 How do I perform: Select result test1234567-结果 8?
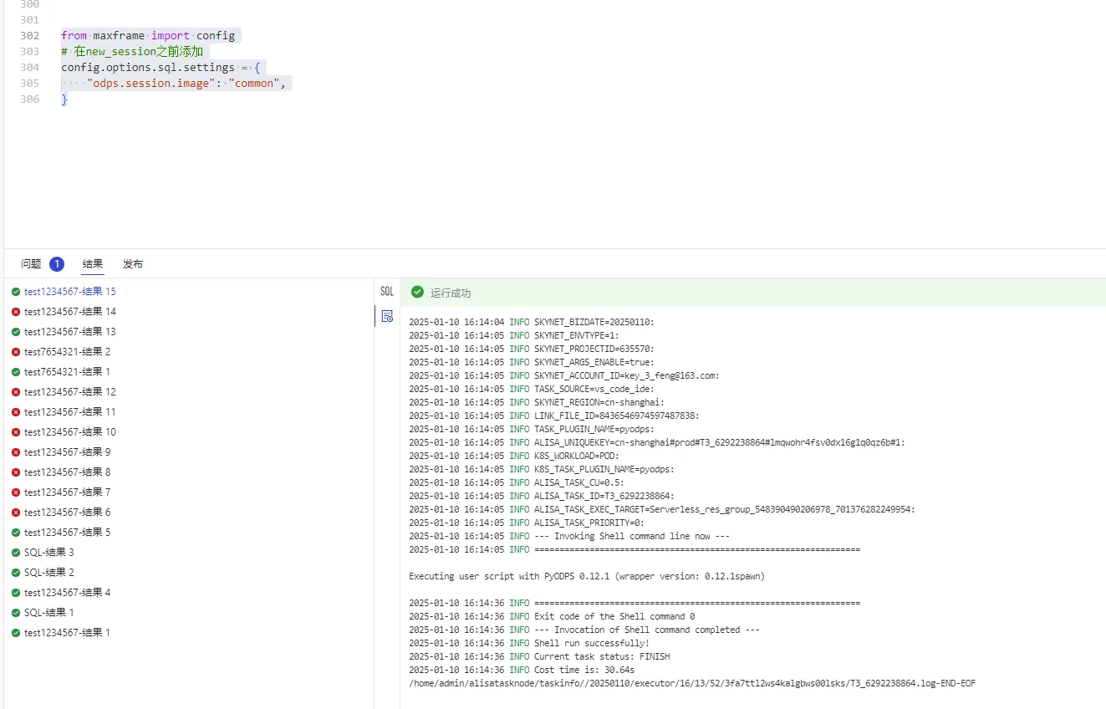pos(68,472)
